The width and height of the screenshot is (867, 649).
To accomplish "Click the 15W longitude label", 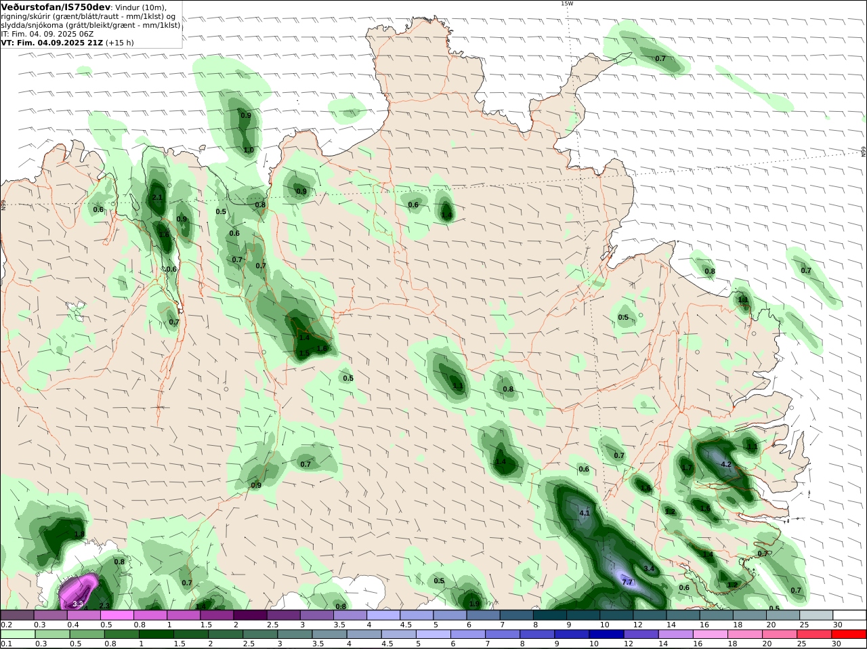I will (x=567, y=3).
